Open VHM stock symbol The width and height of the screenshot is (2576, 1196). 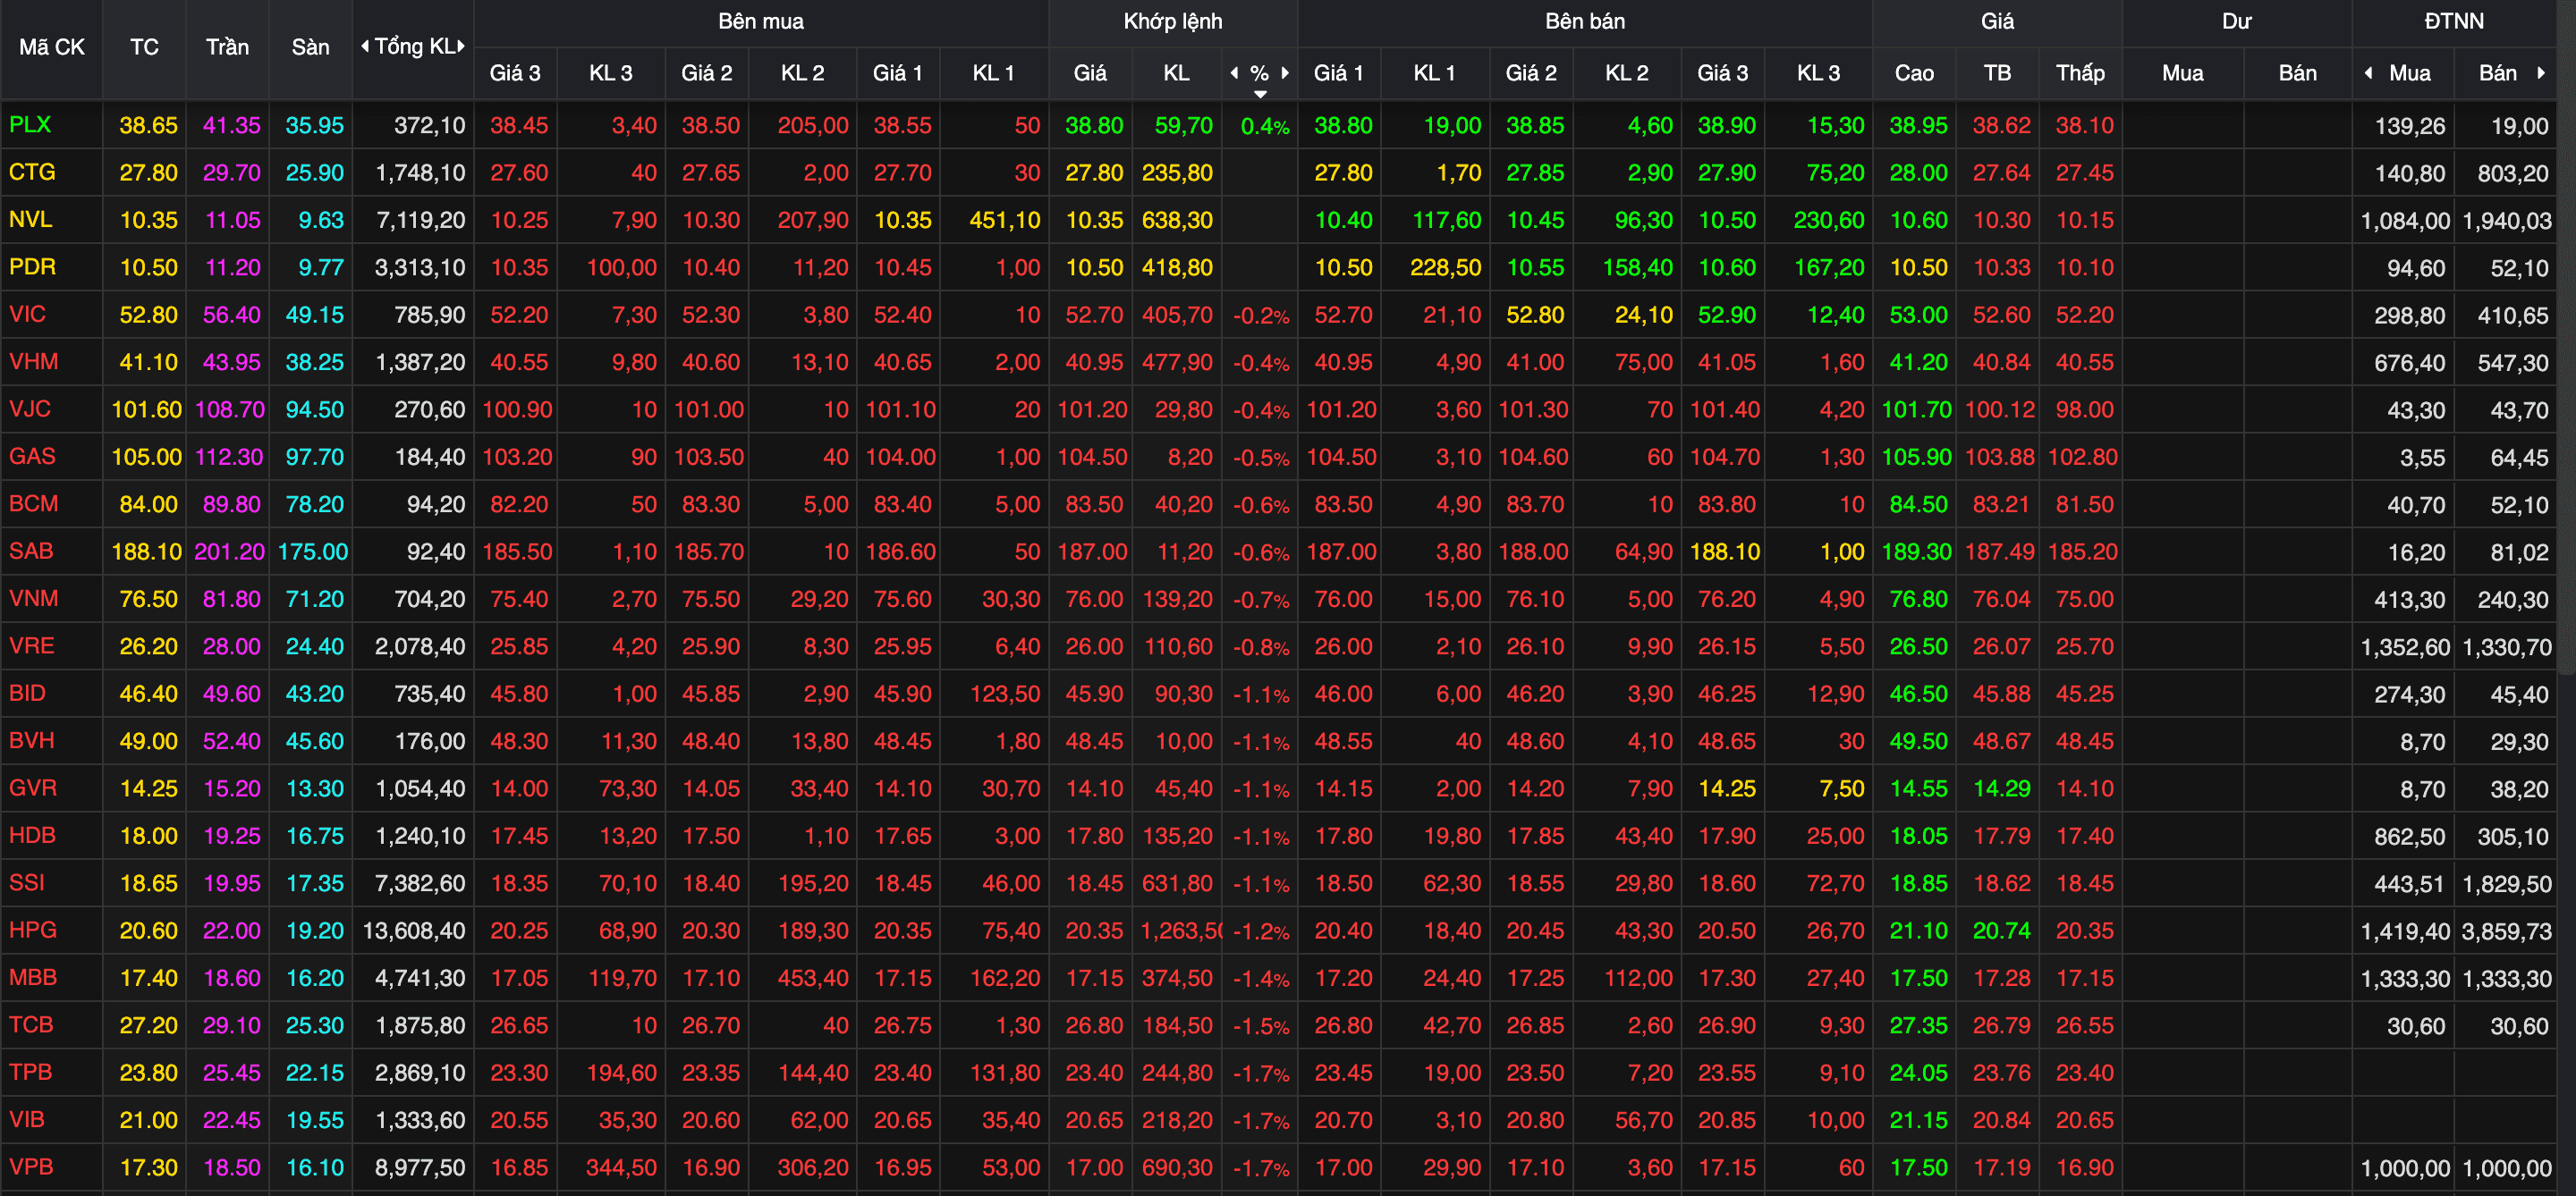pos(33,361)
